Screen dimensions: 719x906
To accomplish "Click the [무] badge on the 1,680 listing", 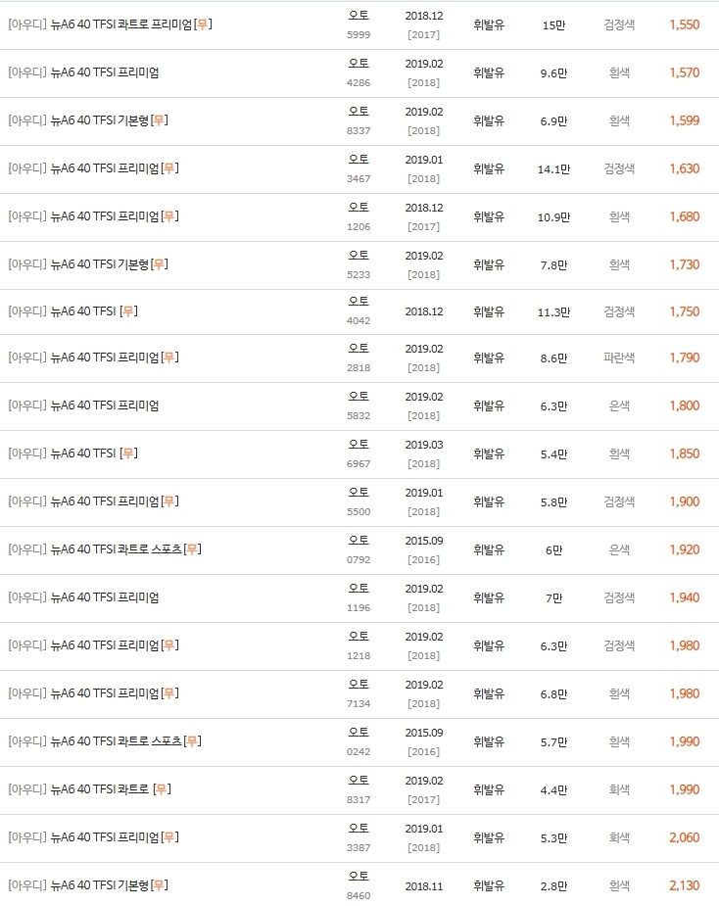I will pos(169,216).
